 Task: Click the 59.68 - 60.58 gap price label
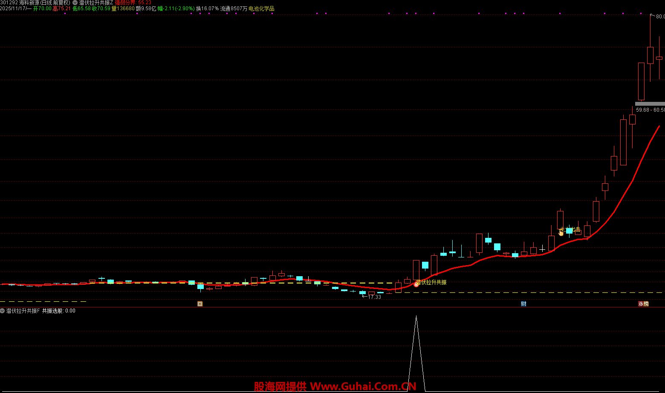coord(650,110)
